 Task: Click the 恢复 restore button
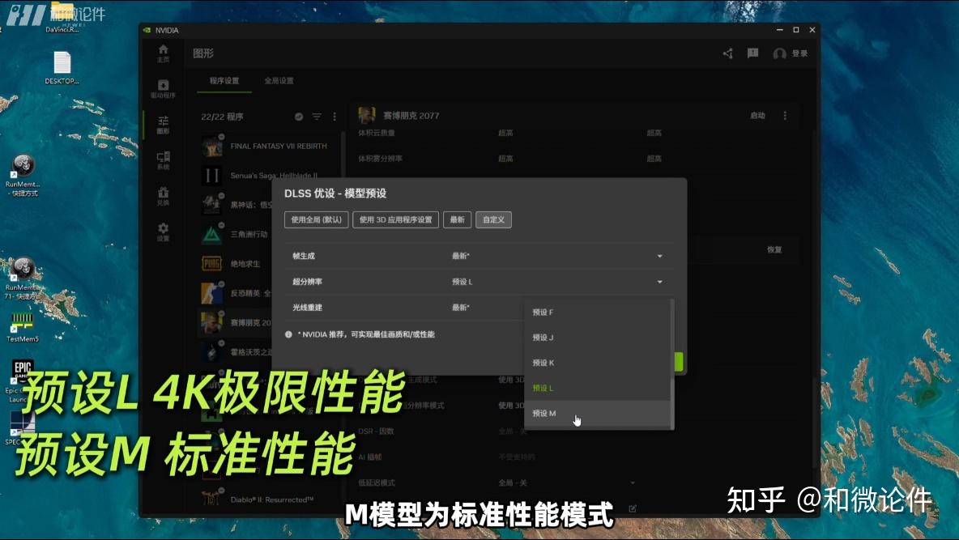coord(774,249)
